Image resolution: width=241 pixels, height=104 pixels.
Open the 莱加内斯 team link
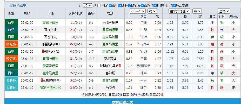50,30
